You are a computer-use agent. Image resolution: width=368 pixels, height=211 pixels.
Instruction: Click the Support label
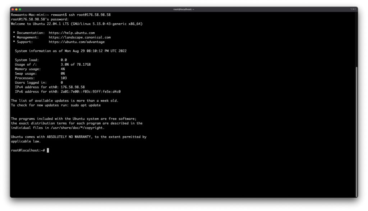[25, 42]
